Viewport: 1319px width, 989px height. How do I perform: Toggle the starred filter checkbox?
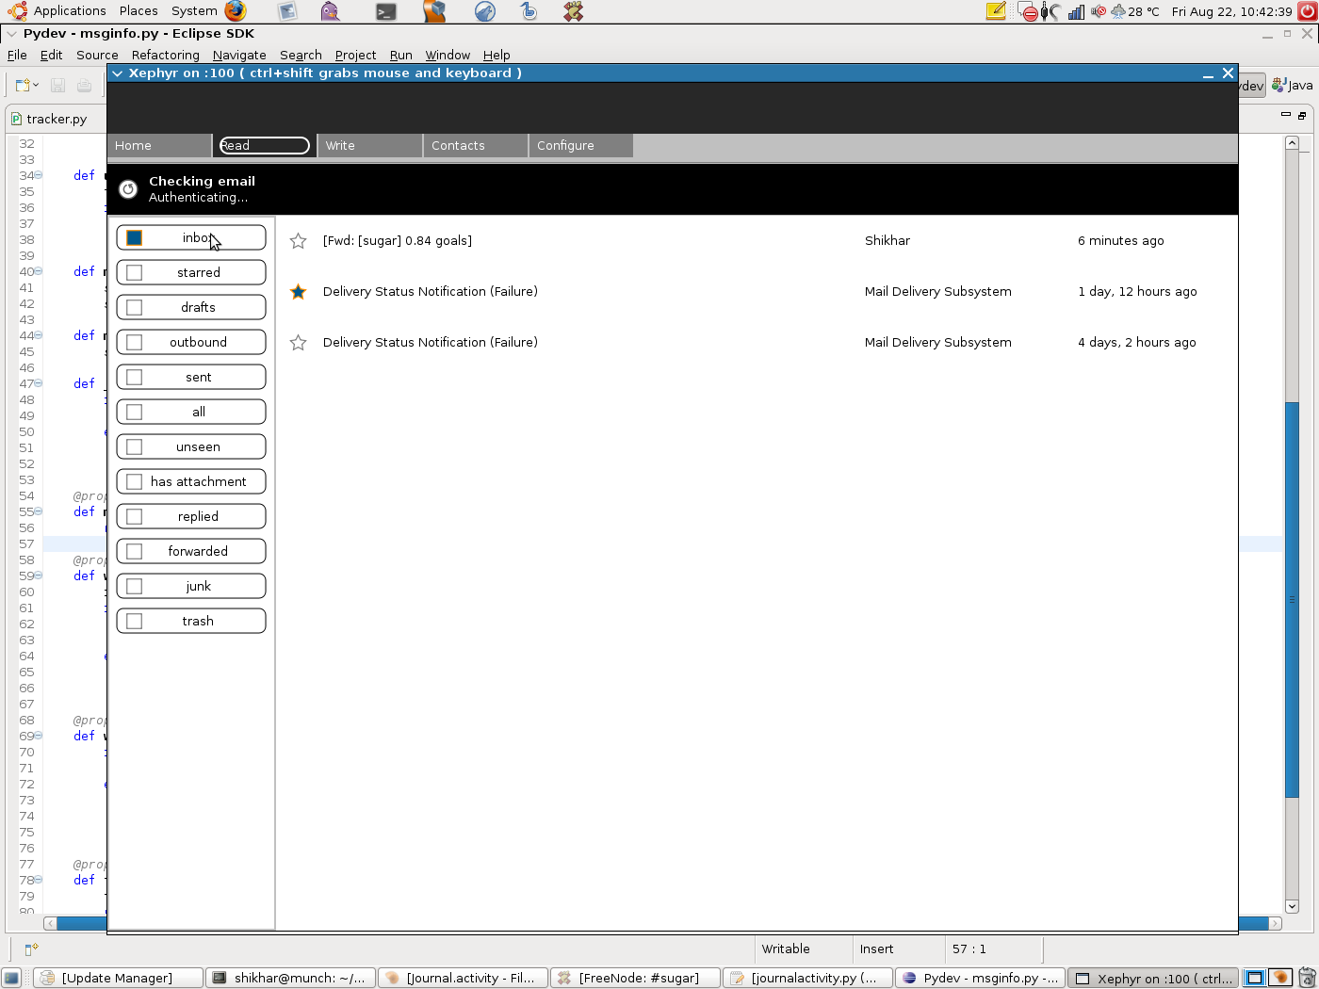point(135,273)
